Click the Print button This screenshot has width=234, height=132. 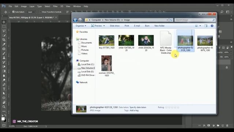(127, 26)
